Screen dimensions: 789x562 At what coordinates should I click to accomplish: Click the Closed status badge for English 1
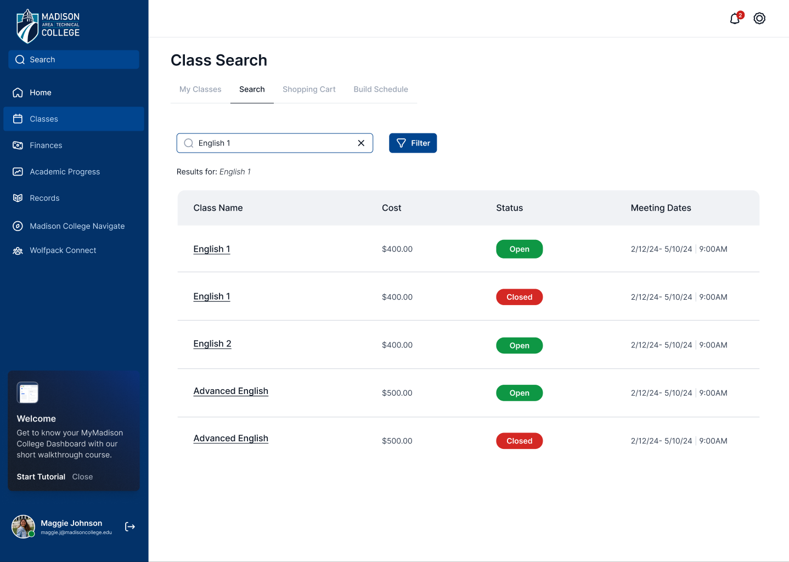(x=520, y=297)
